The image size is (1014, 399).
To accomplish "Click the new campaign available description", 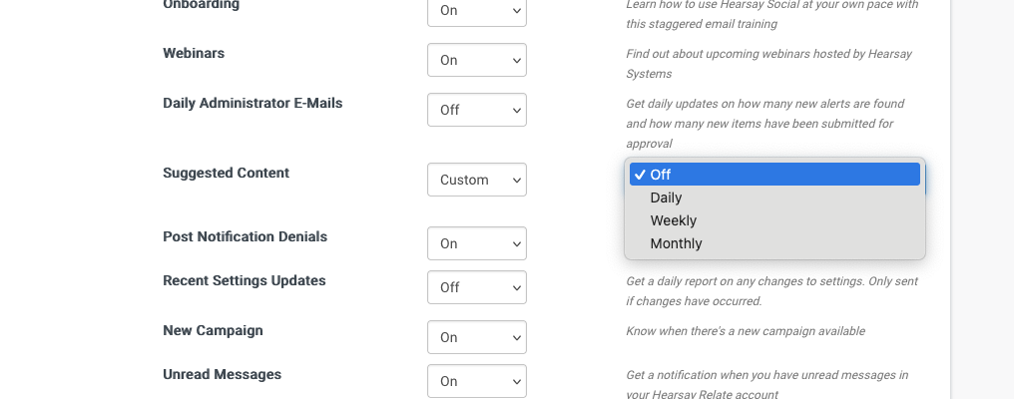I will pos(745,331).
